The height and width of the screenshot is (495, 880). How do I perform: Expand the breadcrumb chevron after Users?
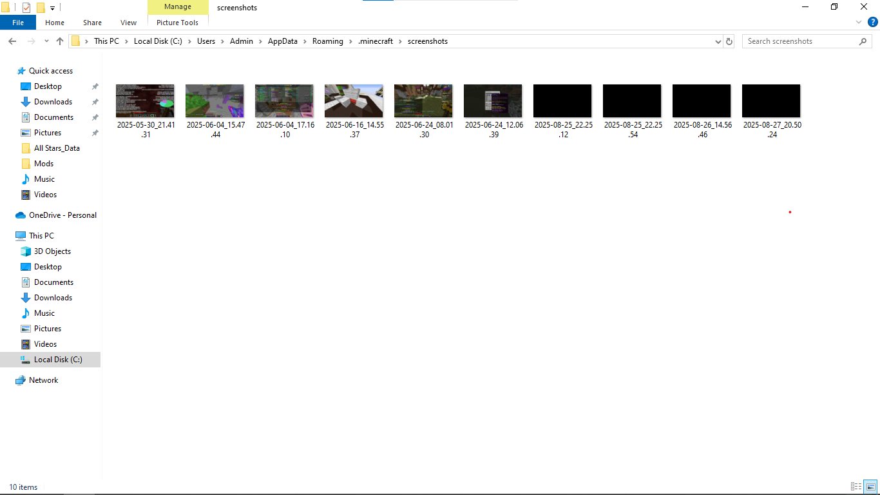(x=222, y=41)
